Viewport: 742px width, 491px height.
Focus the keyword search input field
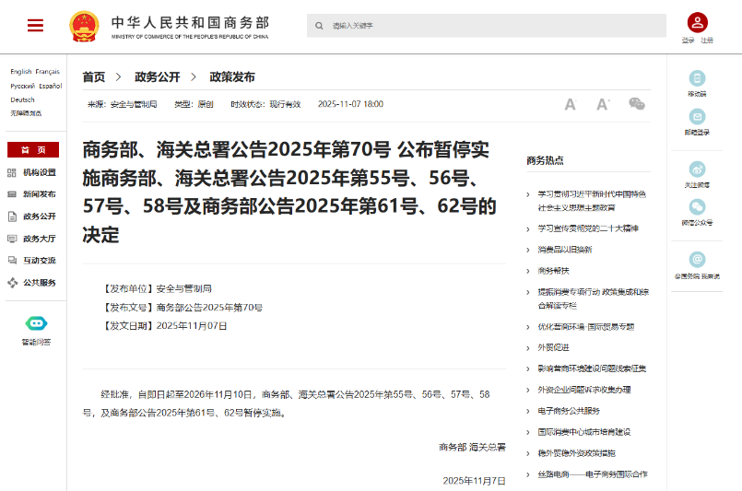point(487,26)
